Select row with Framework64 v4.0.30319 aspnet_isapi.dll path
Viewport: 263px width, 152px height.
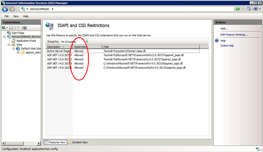click(x=123, y=68)
